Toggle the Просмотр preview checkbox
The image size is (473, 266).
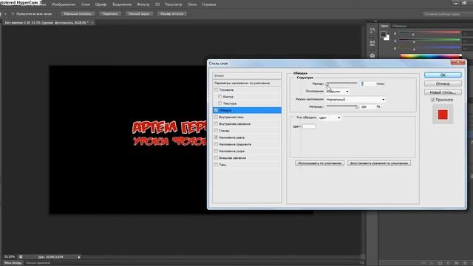pyautogui.click(x=432, y=100)
